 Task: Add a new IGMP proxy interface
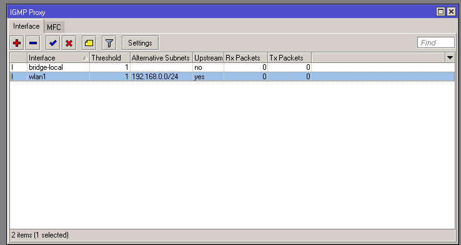click(17, 43)
